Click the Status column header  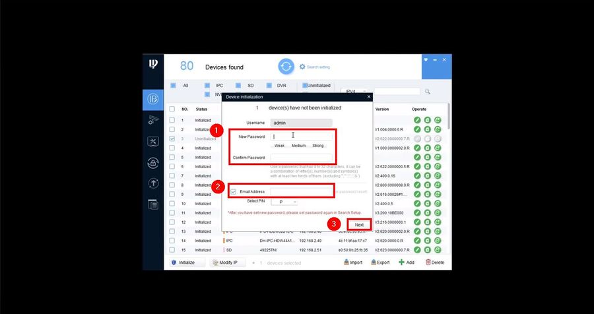click(201, 109)
